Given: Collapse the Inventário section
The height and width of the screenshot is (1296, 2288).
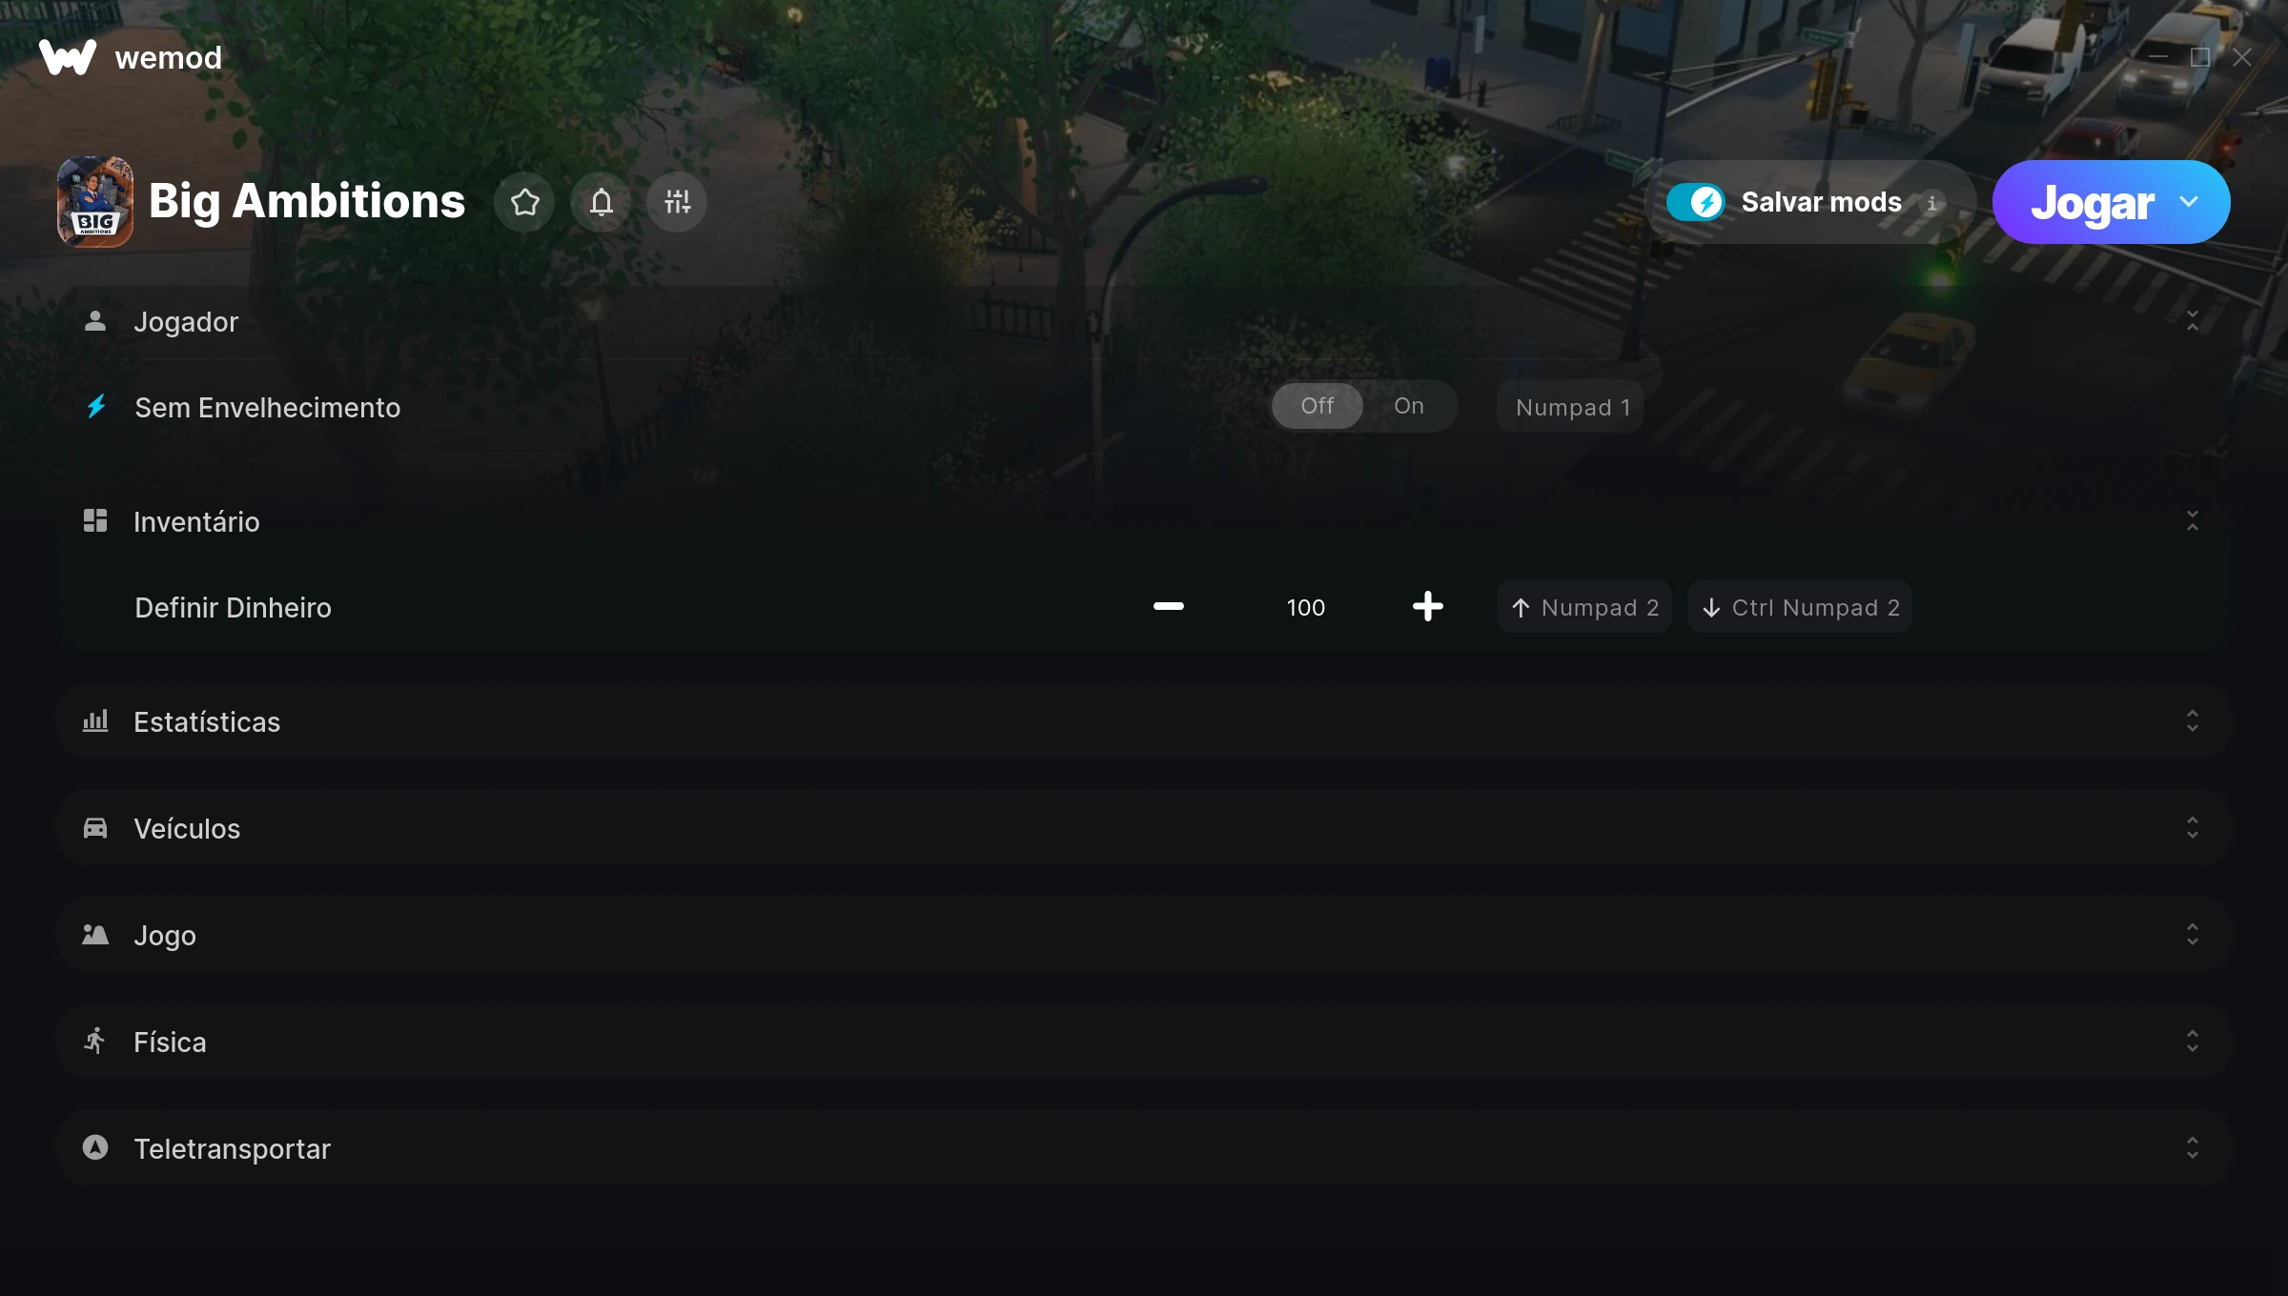Looking at the screenshot, I should point(2192,521).
